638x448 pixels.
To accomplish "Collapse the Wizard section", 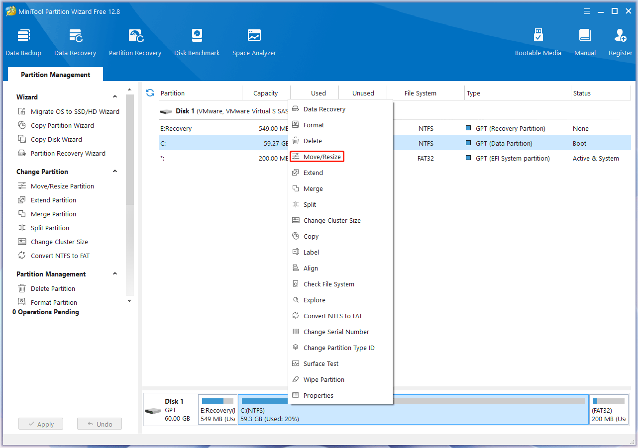I will click(115, 97).
